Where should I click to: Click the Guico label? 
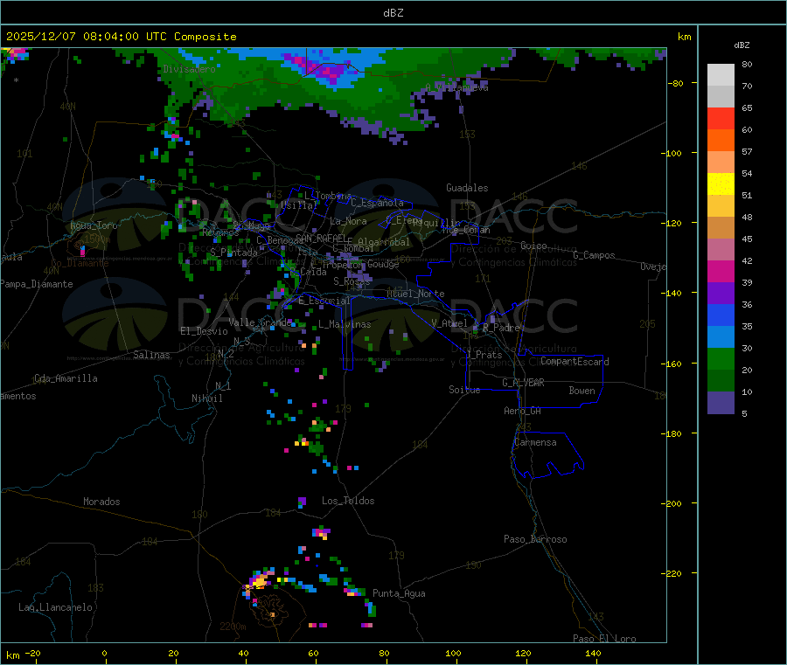click(533, 246)
